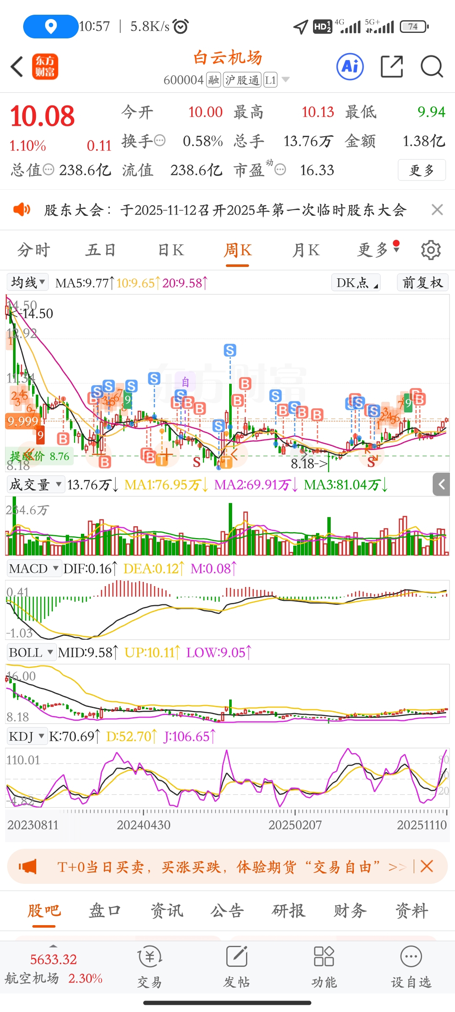Tap the 20240430 date label

[144, 824]
